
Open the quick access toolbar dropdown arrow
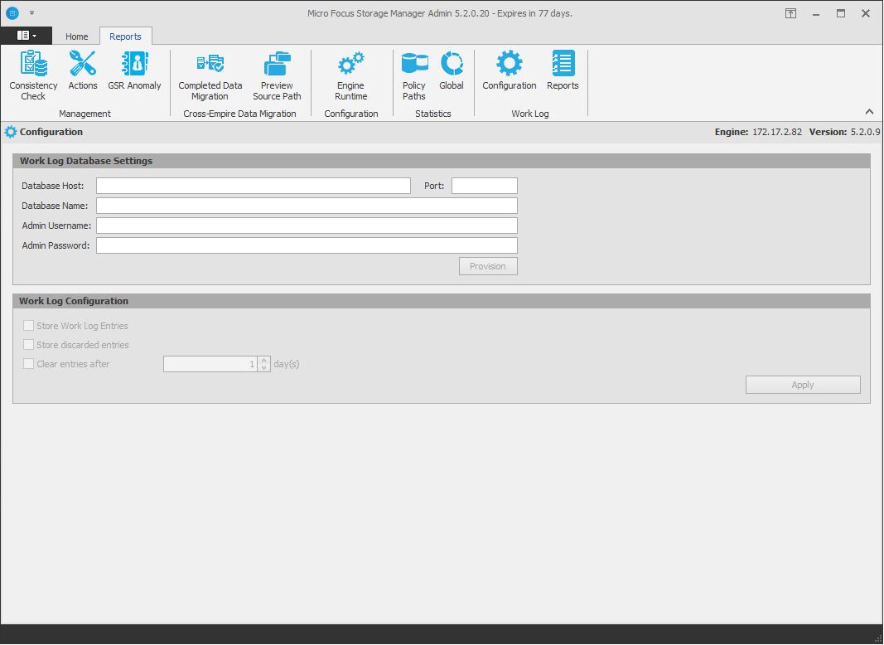click(31, 13)
